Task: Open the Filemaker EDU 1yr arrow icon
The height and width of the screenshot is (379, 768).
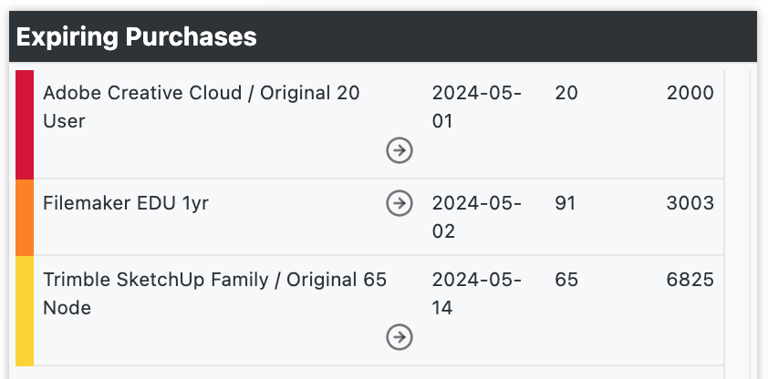Action: 400,203
